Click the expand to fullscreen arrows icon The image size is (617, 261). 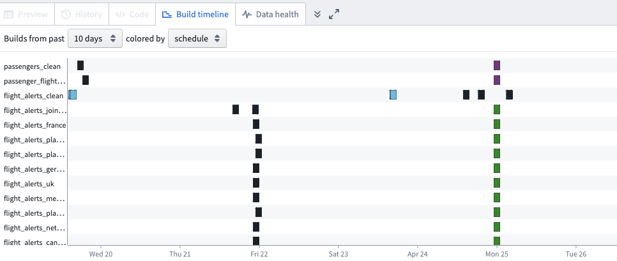coord(334,15)
